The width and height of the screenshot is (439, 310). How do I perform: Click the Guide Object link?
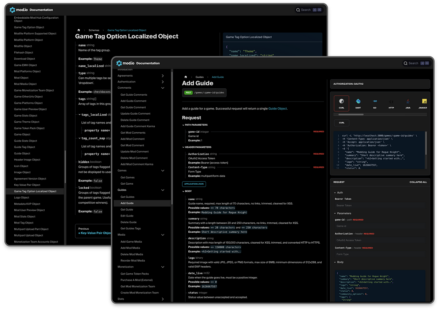(x=277, y=108)
